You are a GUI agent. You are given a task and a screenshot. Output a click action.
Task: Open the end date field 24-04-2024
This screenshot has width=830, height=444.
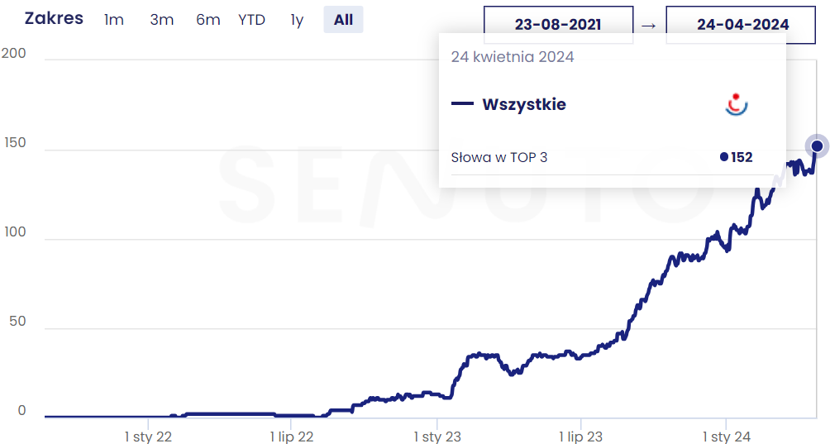click(x=742, y=25)
